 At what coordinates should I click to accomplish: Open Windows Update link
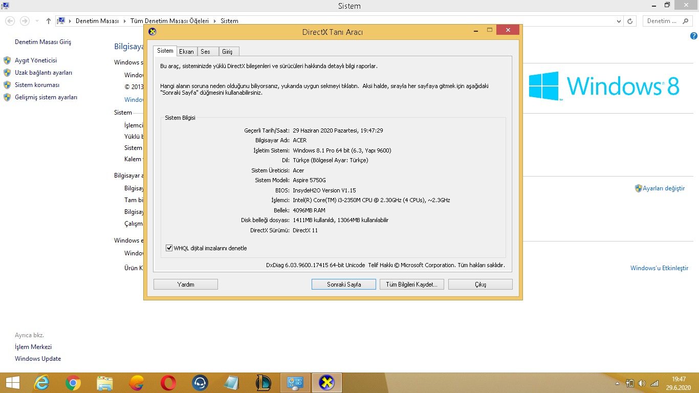click(38, 359)
